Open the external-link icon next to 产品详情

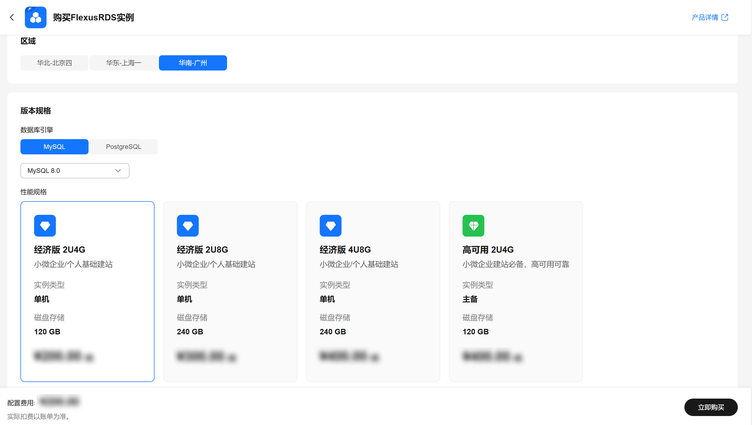(725, 17)
